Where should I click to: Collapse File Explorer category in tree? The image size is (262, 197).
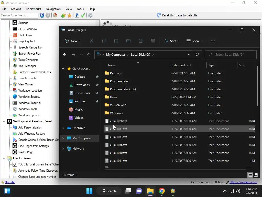click(4, 158)
